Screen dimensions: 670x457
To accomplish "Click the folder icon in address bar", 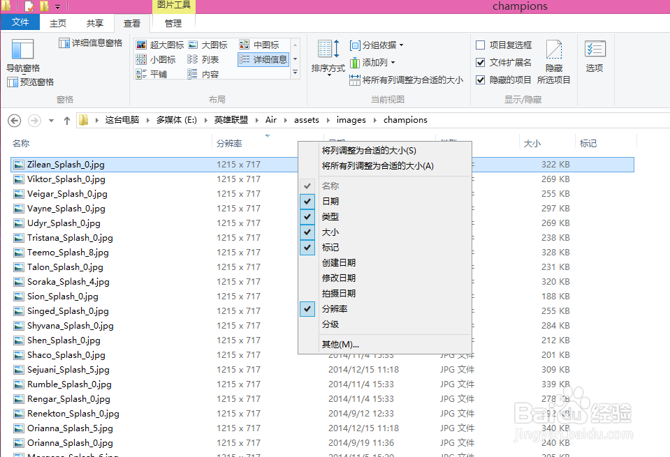I will click(x=84, y=120).
